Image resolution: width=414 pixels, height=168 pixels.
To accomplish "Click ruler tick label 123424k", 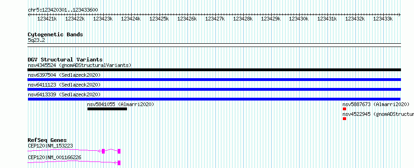I will [x=131, y=19].
